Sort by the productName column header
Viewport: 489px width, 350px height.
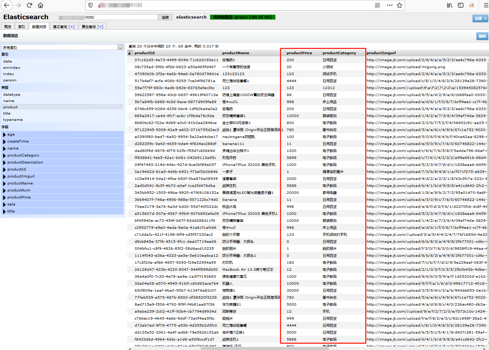click(x=253, y=53)
